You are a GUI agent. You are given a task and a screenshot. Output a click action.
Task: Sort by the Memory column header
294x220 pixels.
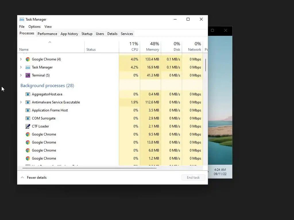(150, 46)
